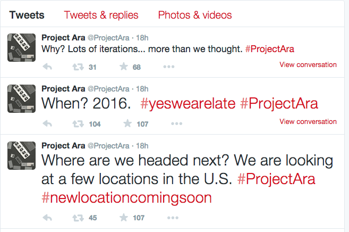
Task: Retweet the "Where are we headed next?" tweet
Action: [78, 218]
